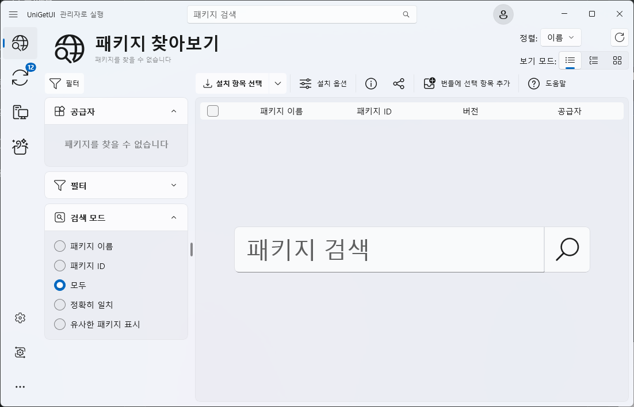Click the reload packages refresh icon
The height and width of the screenshot is (407, 634).
[x=620, y=37]
